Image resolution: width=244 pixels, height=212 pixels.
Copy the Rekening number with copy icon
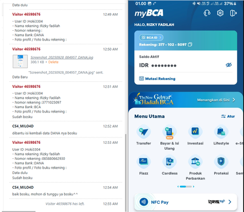[190, 44]
